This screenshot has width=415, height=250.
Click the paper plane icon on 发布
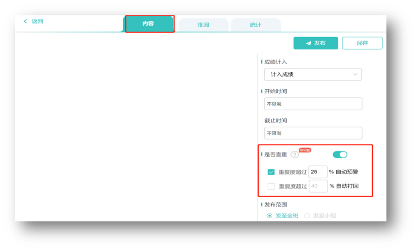(309, 43)
